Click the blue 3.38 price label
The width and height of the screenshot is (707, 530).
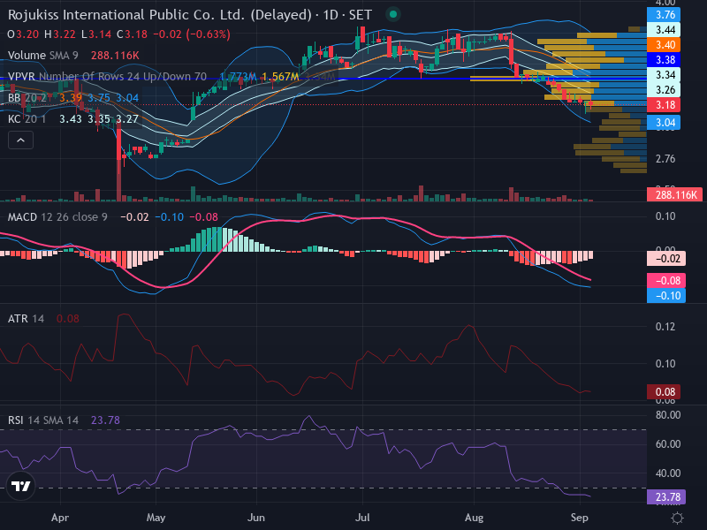[x=664, y=59]
